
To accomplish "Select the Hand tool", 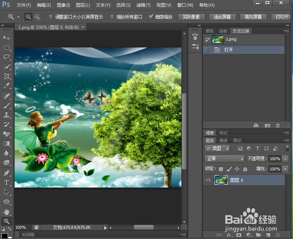I will tap(7, 212).
